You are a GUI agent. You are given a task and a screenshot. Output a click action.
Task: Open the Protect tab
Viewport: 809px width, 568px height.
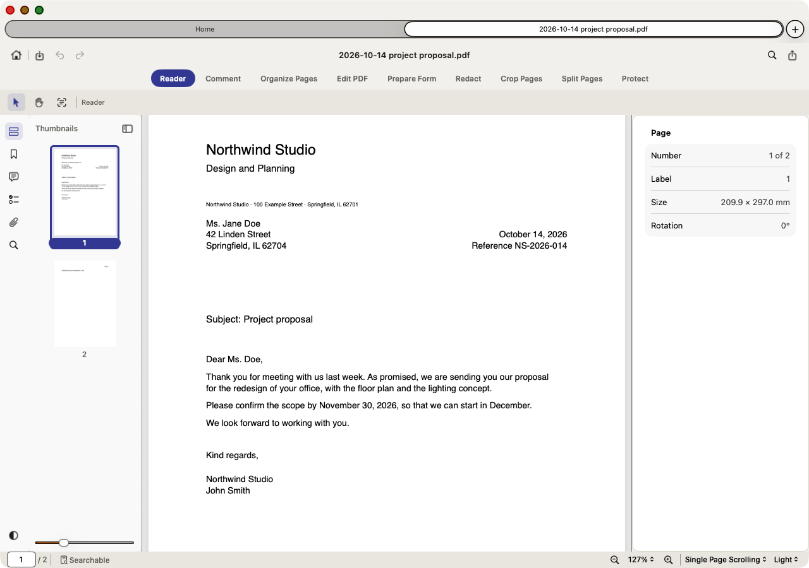[635, 79]
